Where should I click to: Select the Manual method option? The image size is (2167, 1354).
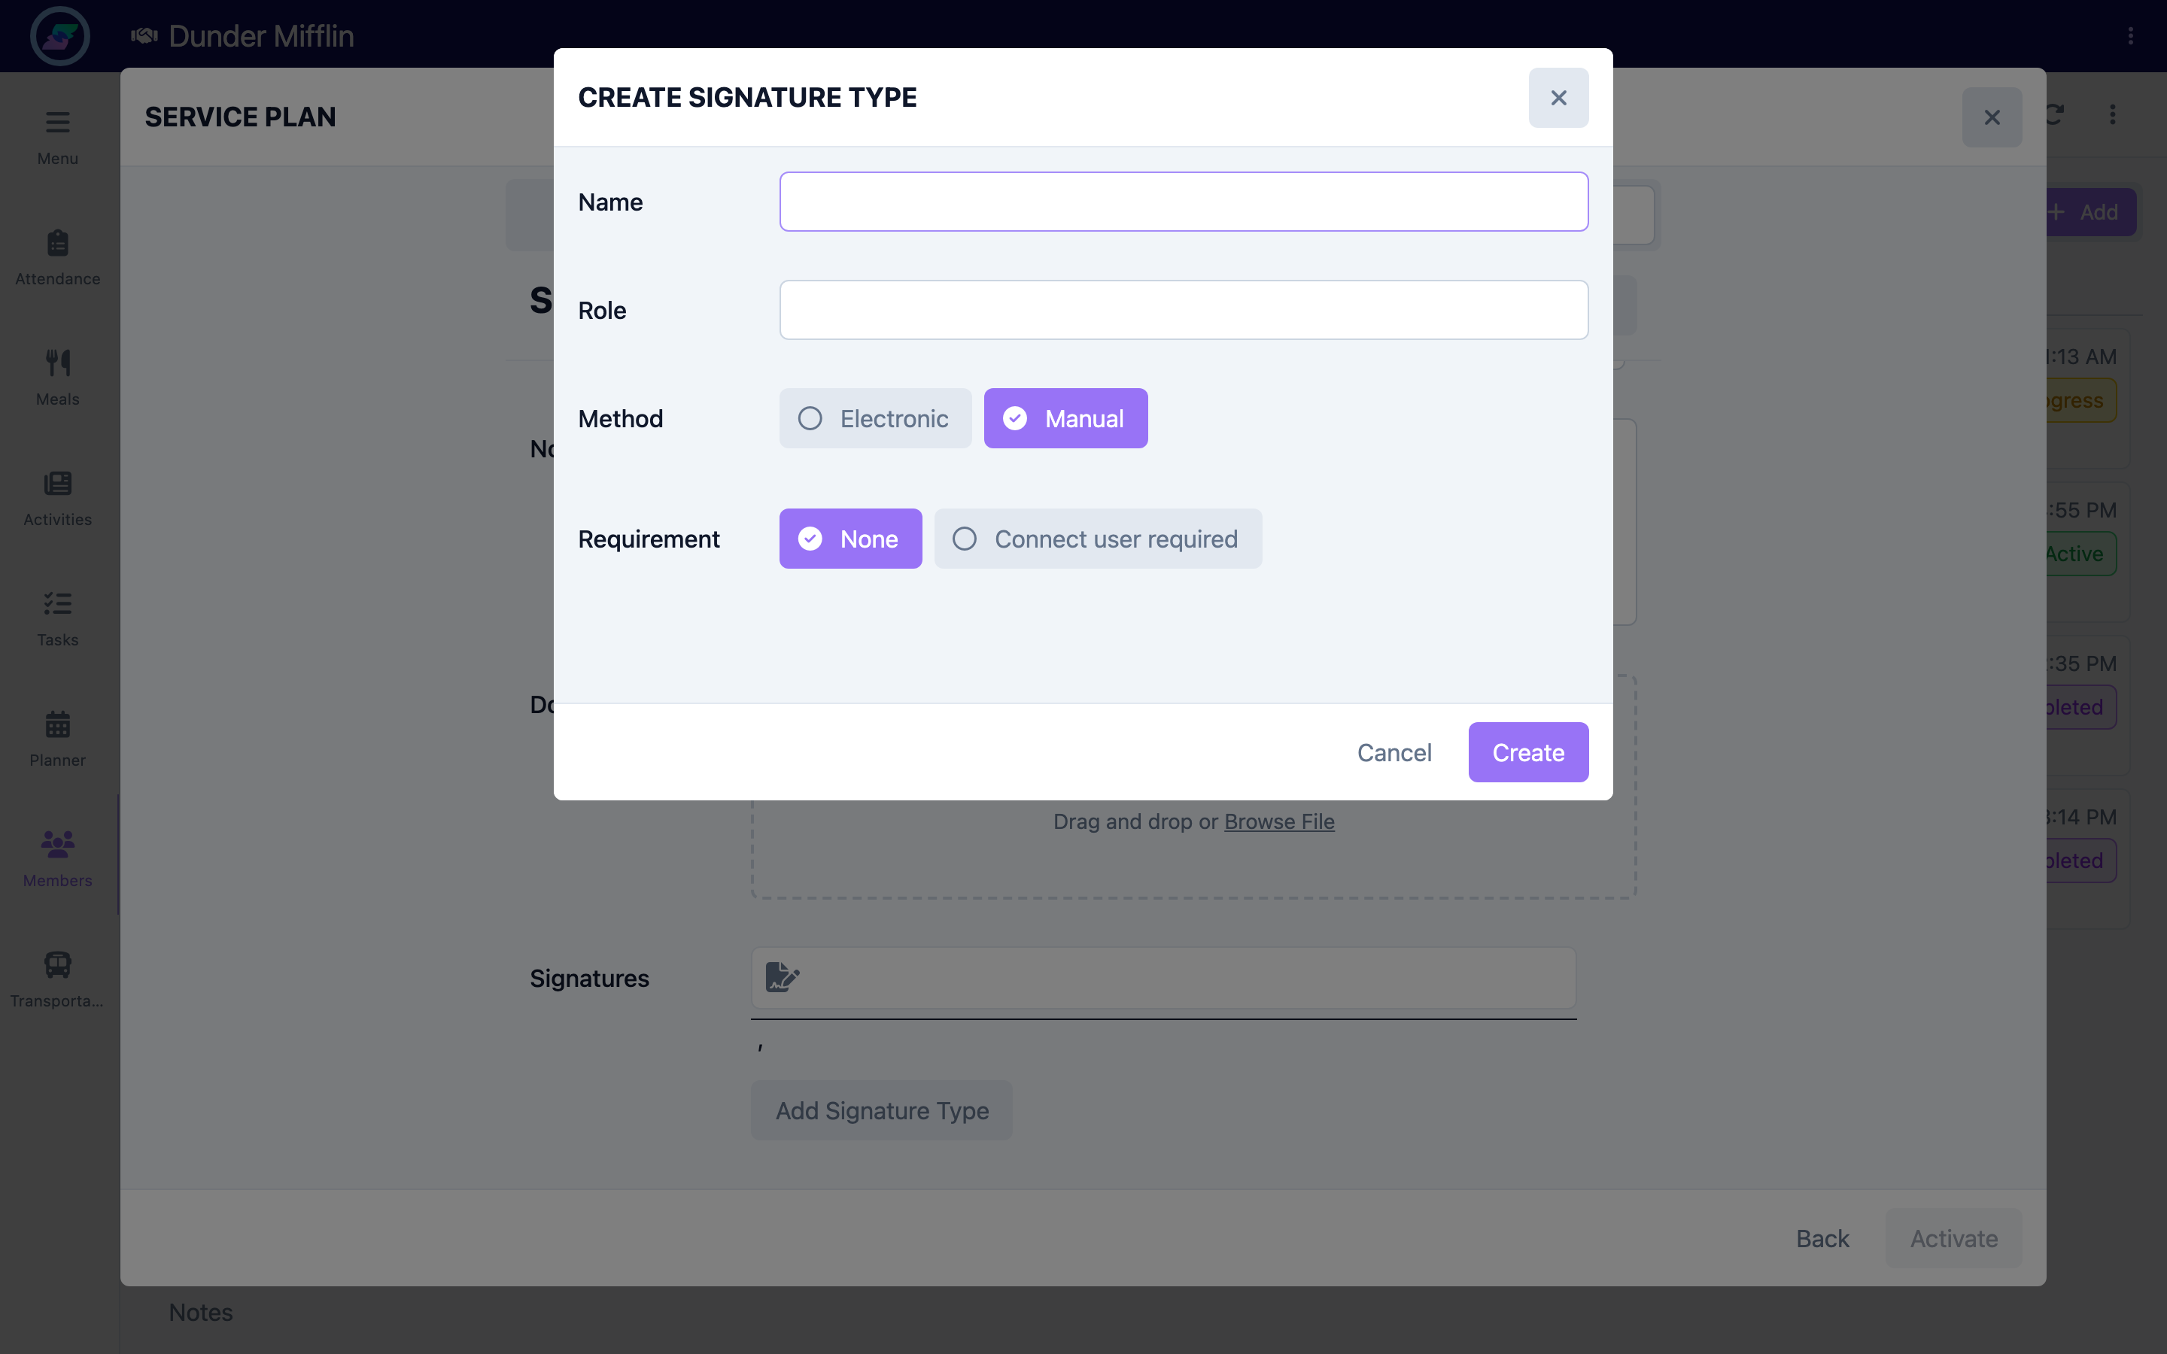click(1065, 418)
